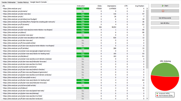
Task: Click the Stop button
Action: pos(165,11)
